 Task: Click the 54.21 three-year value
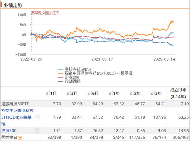click(x=161, y=104)
